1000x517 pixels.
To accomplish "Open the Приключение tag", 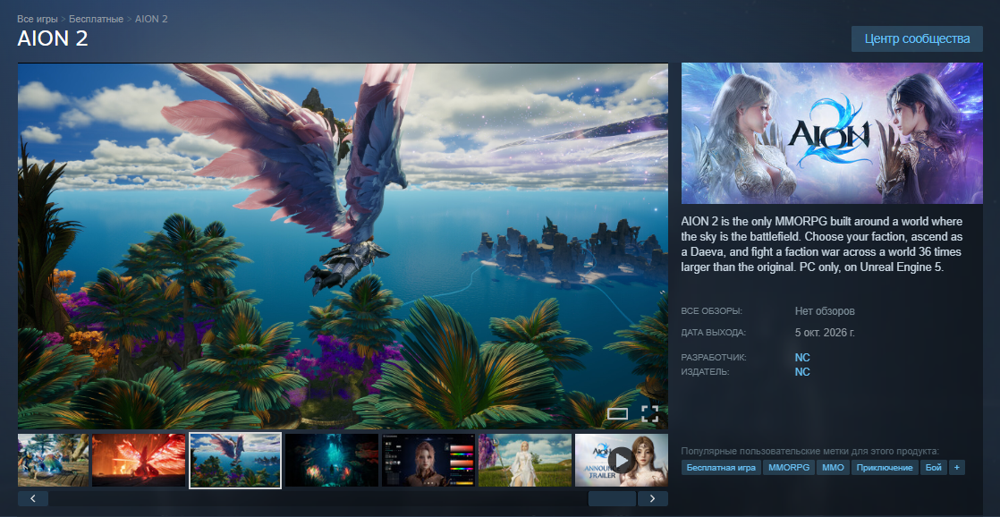I will point(885,467).
